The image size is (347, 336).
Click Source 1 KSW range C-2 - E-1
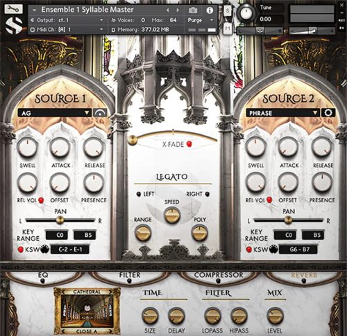point(70,249)
